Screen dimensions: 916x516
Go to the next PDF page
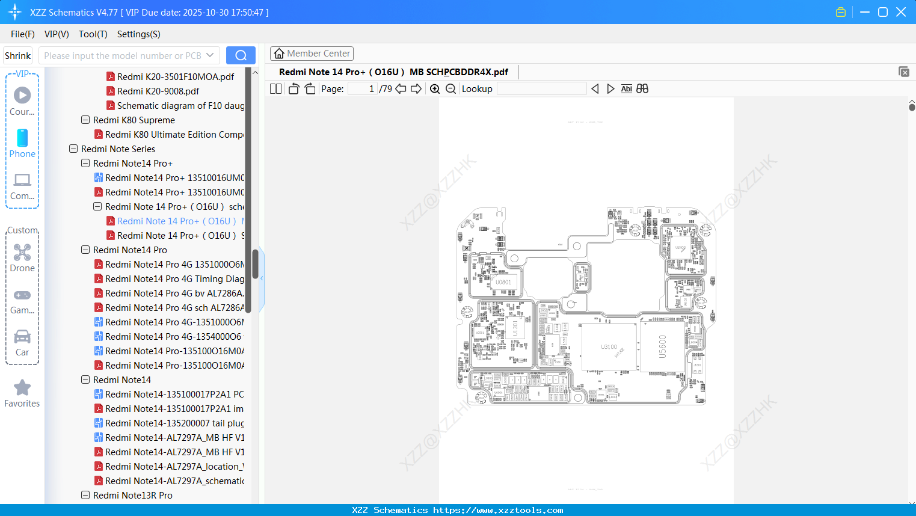(416, 89)
